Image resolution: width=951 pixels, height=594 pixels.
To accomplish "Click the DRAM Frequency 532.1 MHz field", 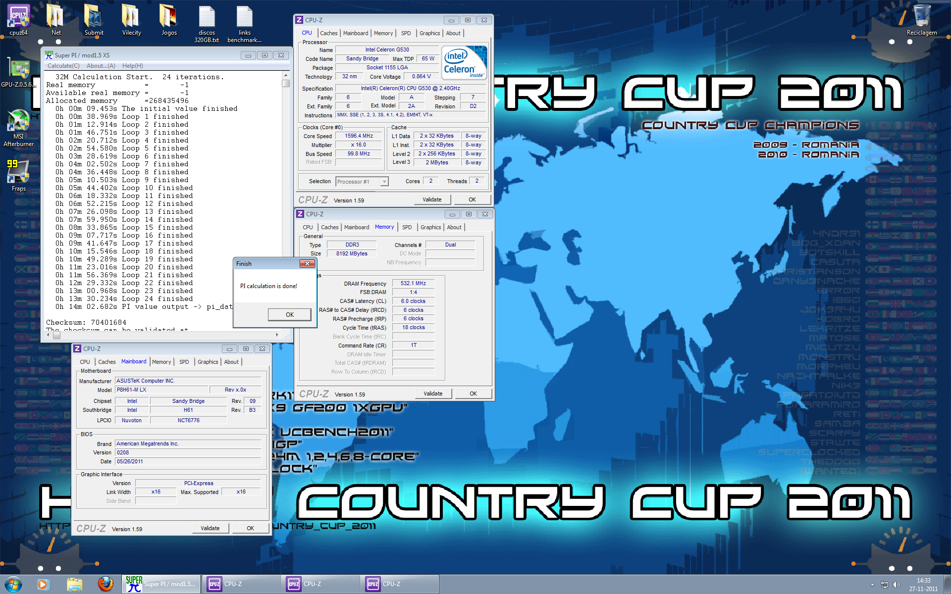I will [x=413, y=284].
